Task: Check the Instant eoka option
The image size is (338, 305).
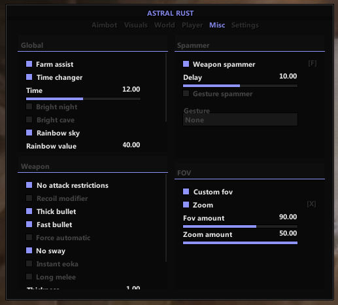Action: tap(29, 264)
